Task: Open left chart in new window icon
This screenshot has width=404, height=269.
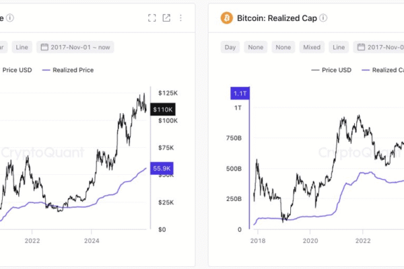Action: pyautogui.click(x=166, y=17)
